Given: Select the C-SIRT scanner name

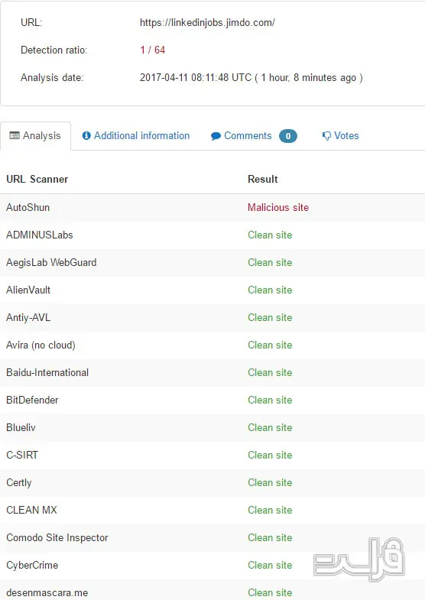Looking at the screenshot, I should tap(22, 456).
